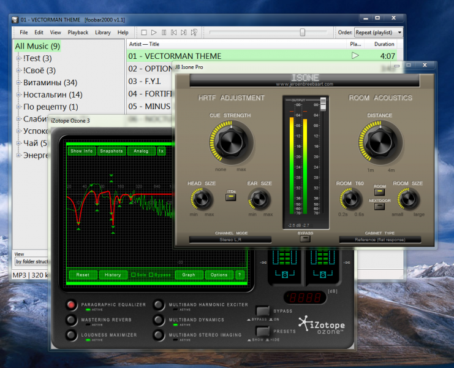The height and width of the screenshot is (368, 454).
Task: Click the Pause icon in playback toolbar
Action: pos(164,33)
